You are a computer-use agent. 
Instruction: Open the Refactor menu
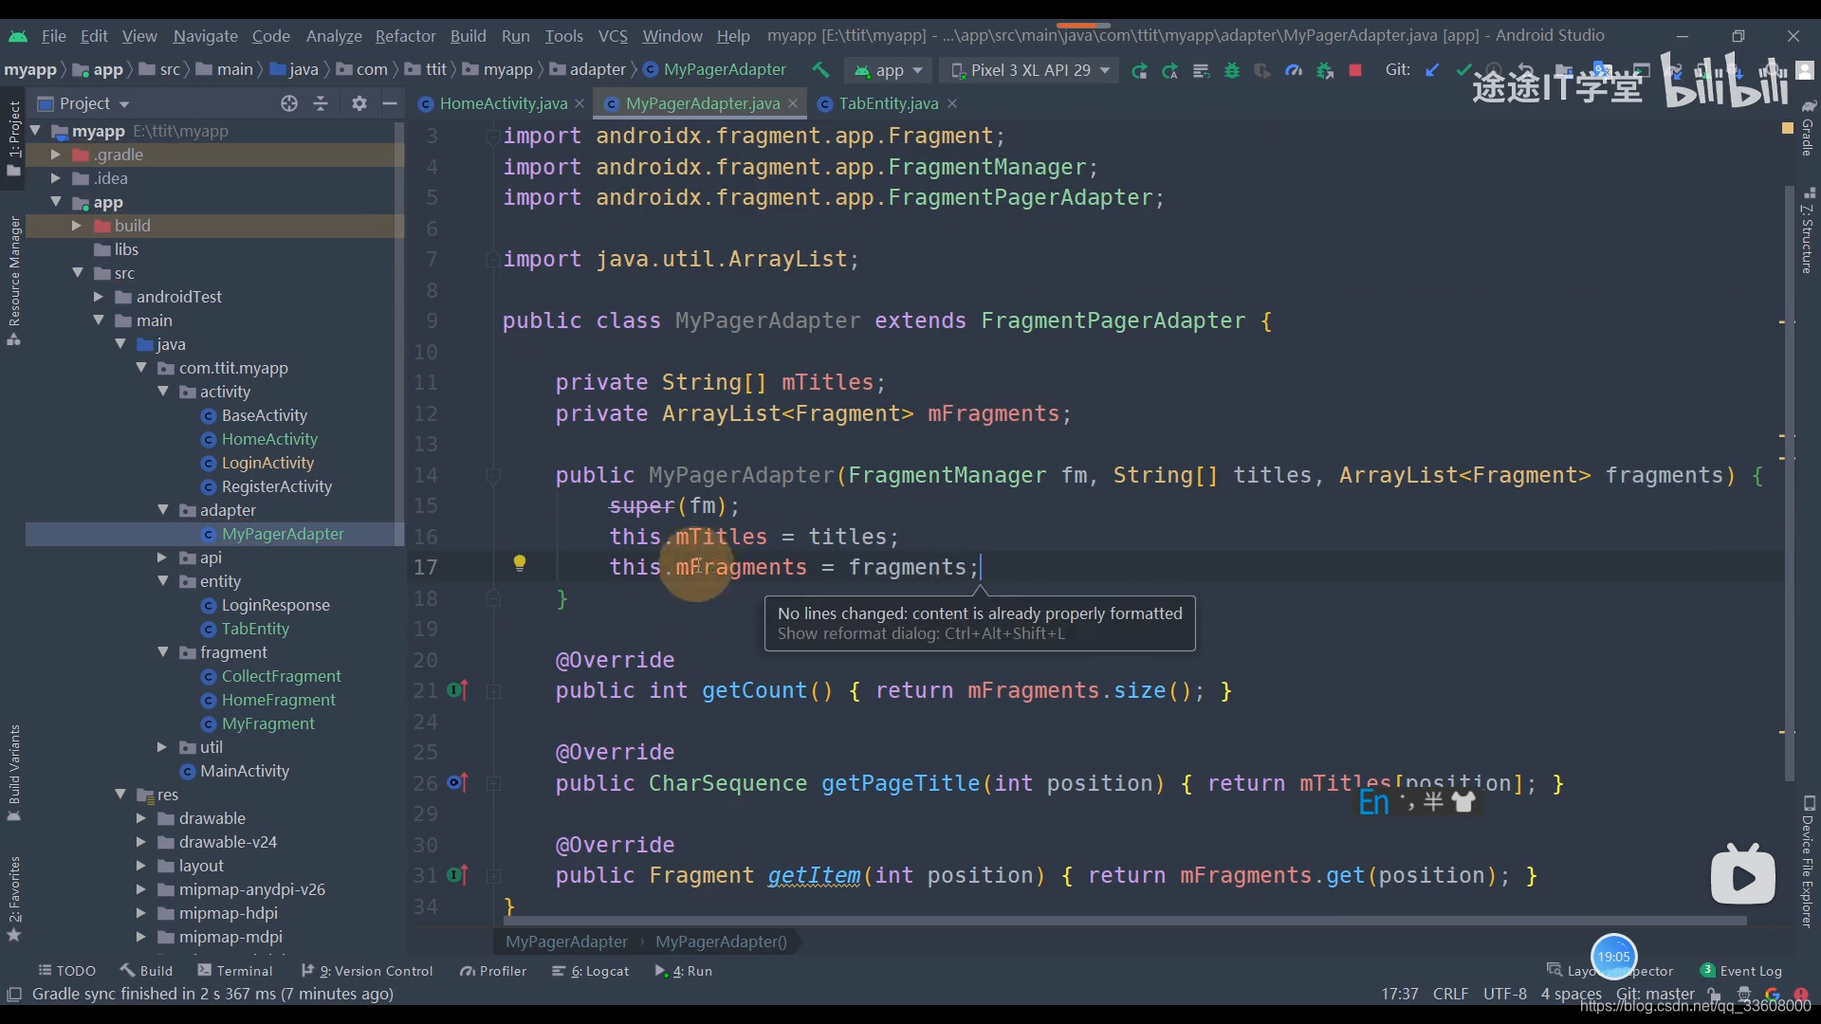pyautogui.click(x=405, y=35)
